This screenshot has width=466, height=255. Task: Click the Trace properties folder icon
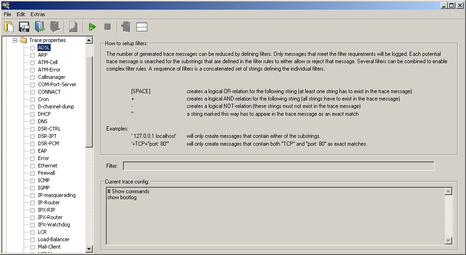[x=24, y=40]
